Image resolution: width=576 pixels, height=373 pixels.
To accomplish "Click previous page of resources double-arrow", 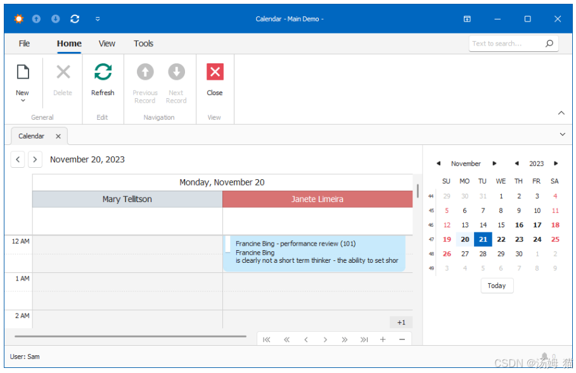I will pos(286,339).
